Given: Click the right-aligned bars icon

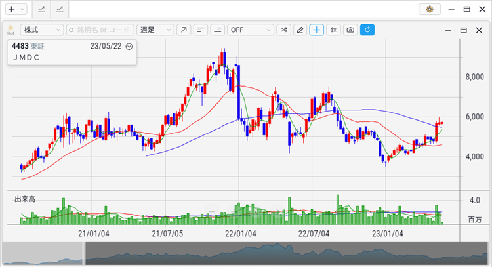Looking at the screenshot, I should [x=218, y=30].
